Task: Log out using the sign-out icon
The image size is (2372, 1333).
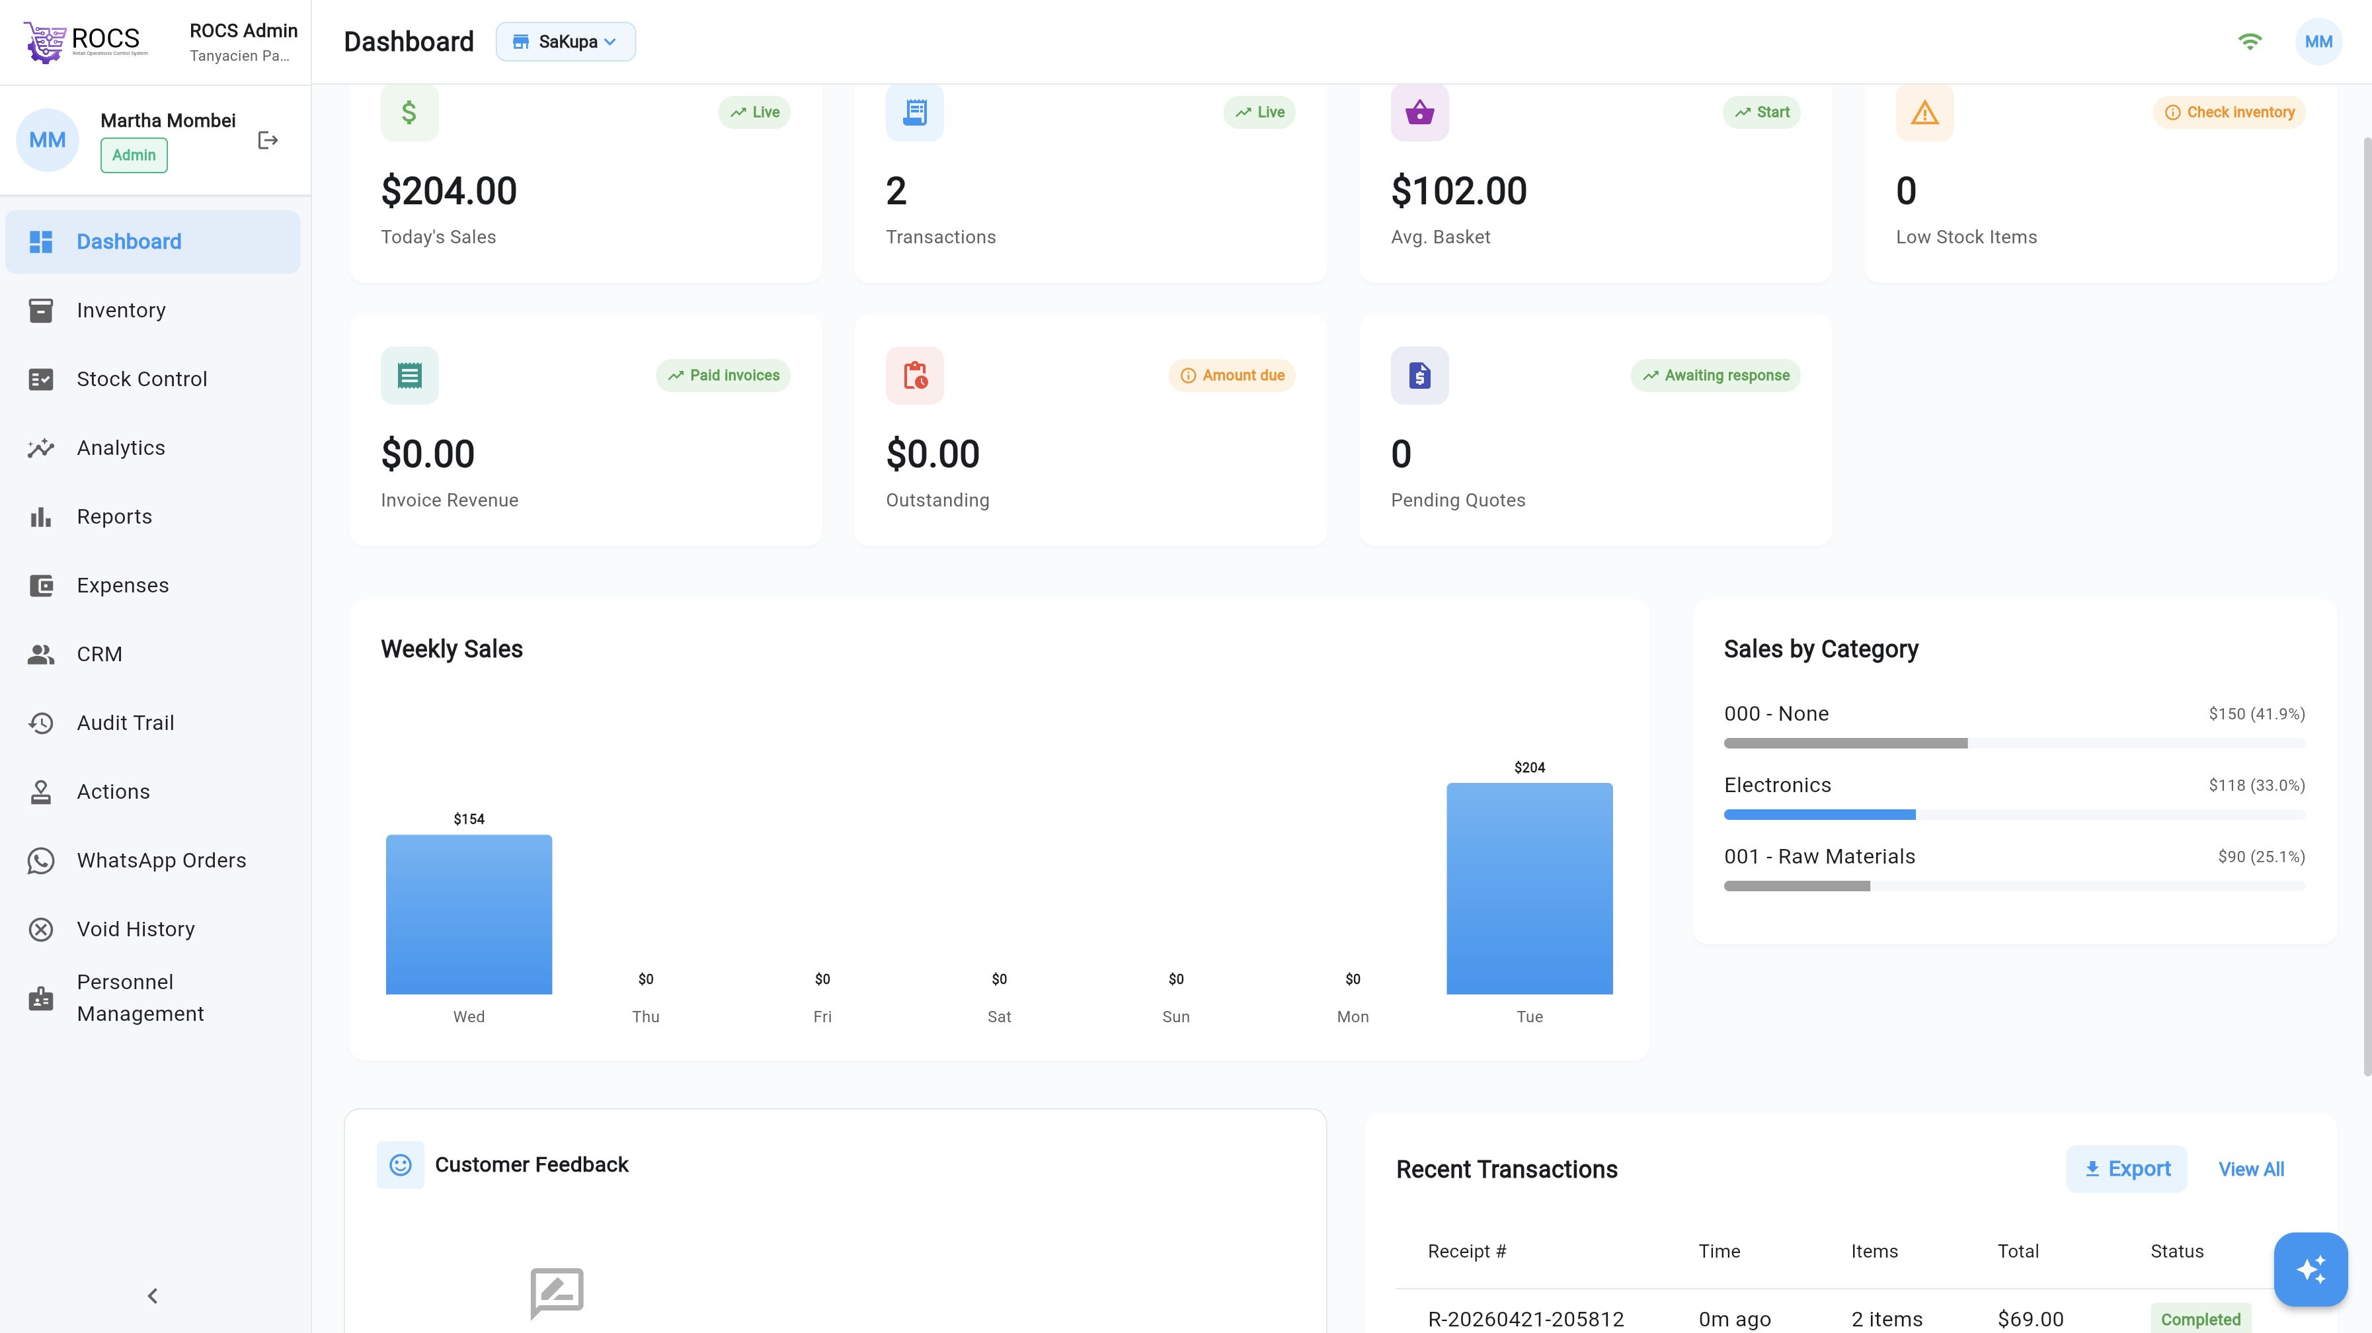Action: point(267,140)
